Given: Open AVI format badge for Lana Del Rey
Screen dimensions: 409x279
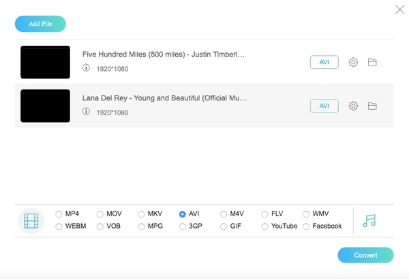Looking at the screenshot, I should click(x=324, y=106).
